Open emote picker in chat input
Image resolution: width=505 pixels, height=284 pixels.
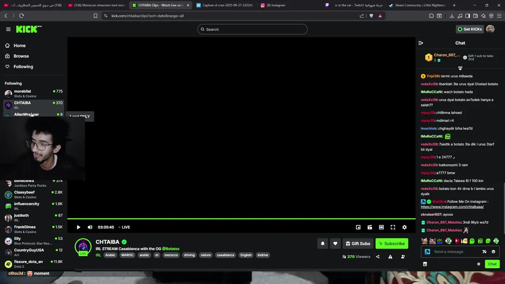click(493, 252)
